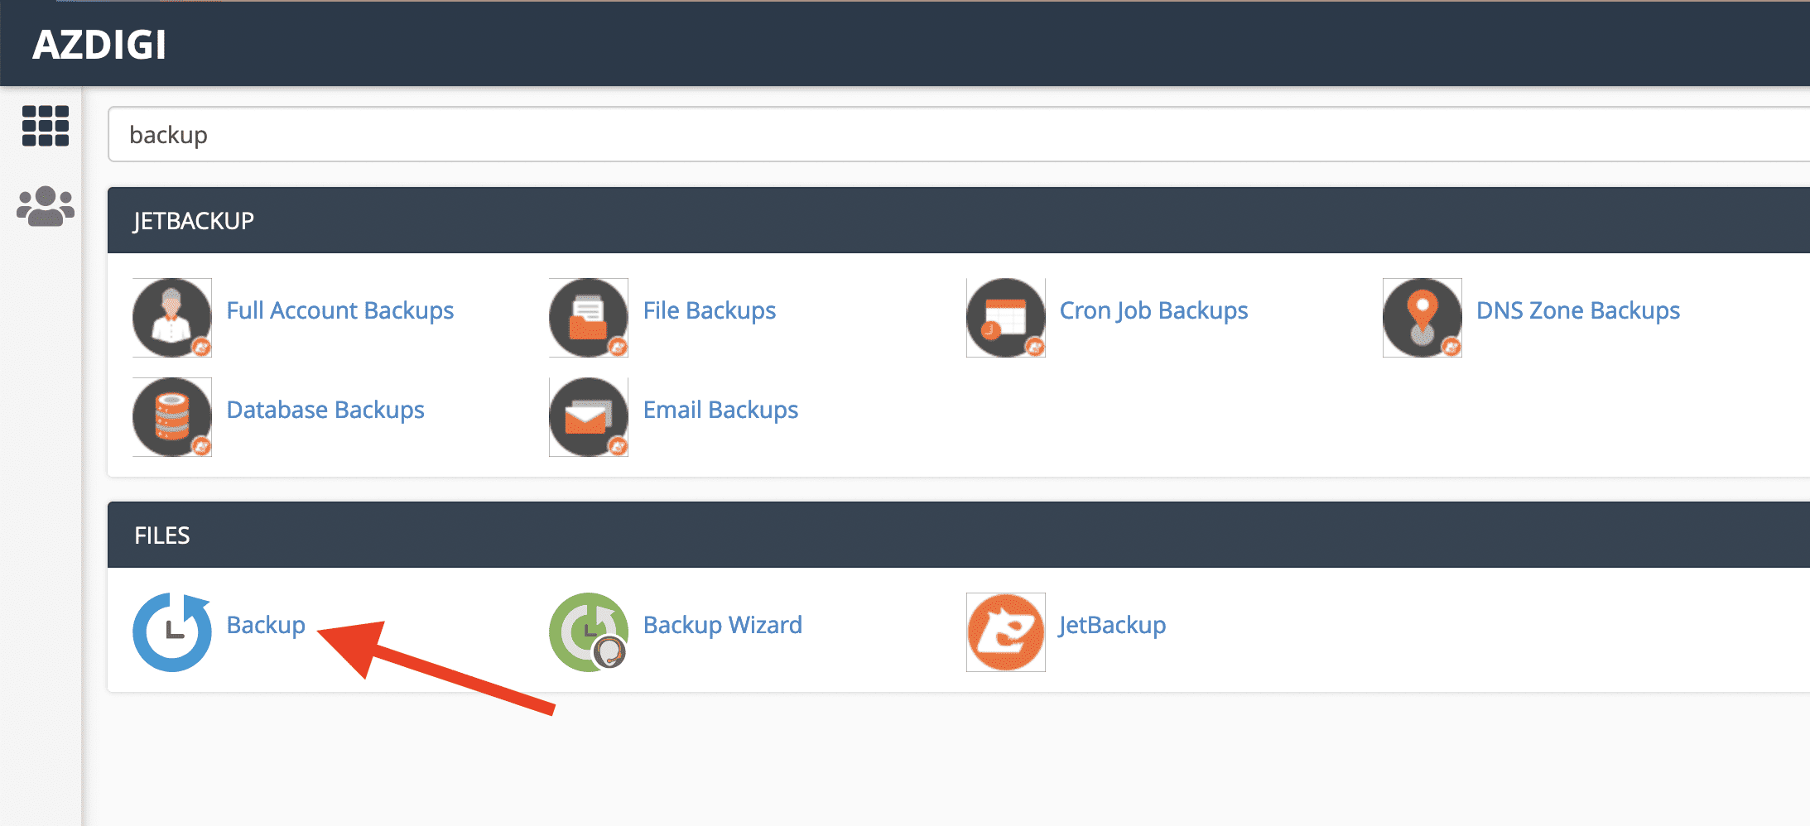
Task: Collapse the JETBACKUP section header
Action: tap(194, 221)
